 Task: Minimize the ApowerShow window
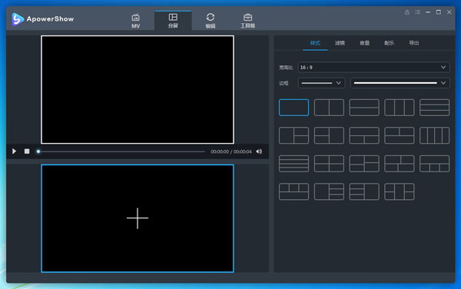428,12
